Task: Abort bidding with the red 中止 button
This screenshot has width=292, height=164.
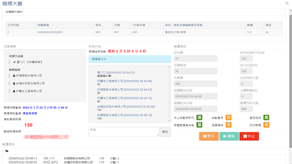Action: coord(249,136)
